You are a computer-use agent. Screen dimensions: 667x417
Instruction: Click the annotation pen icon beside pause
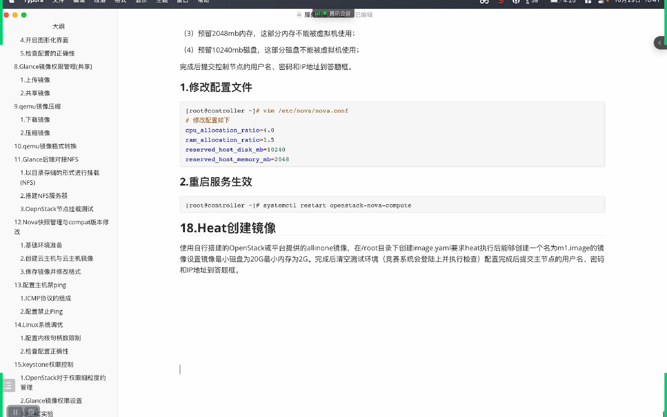click(31, 412)
